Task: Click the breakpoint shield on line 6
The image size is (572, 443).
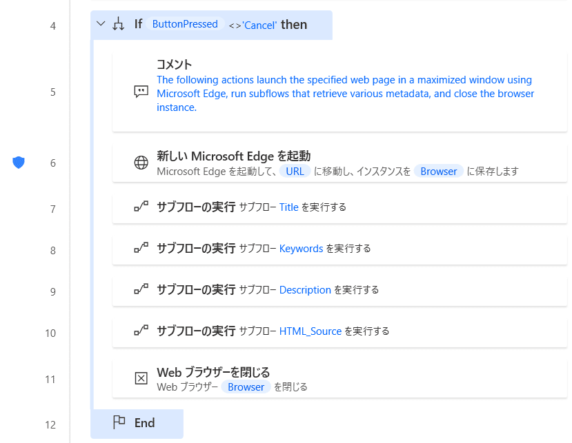Action: [x=18, y=163]
